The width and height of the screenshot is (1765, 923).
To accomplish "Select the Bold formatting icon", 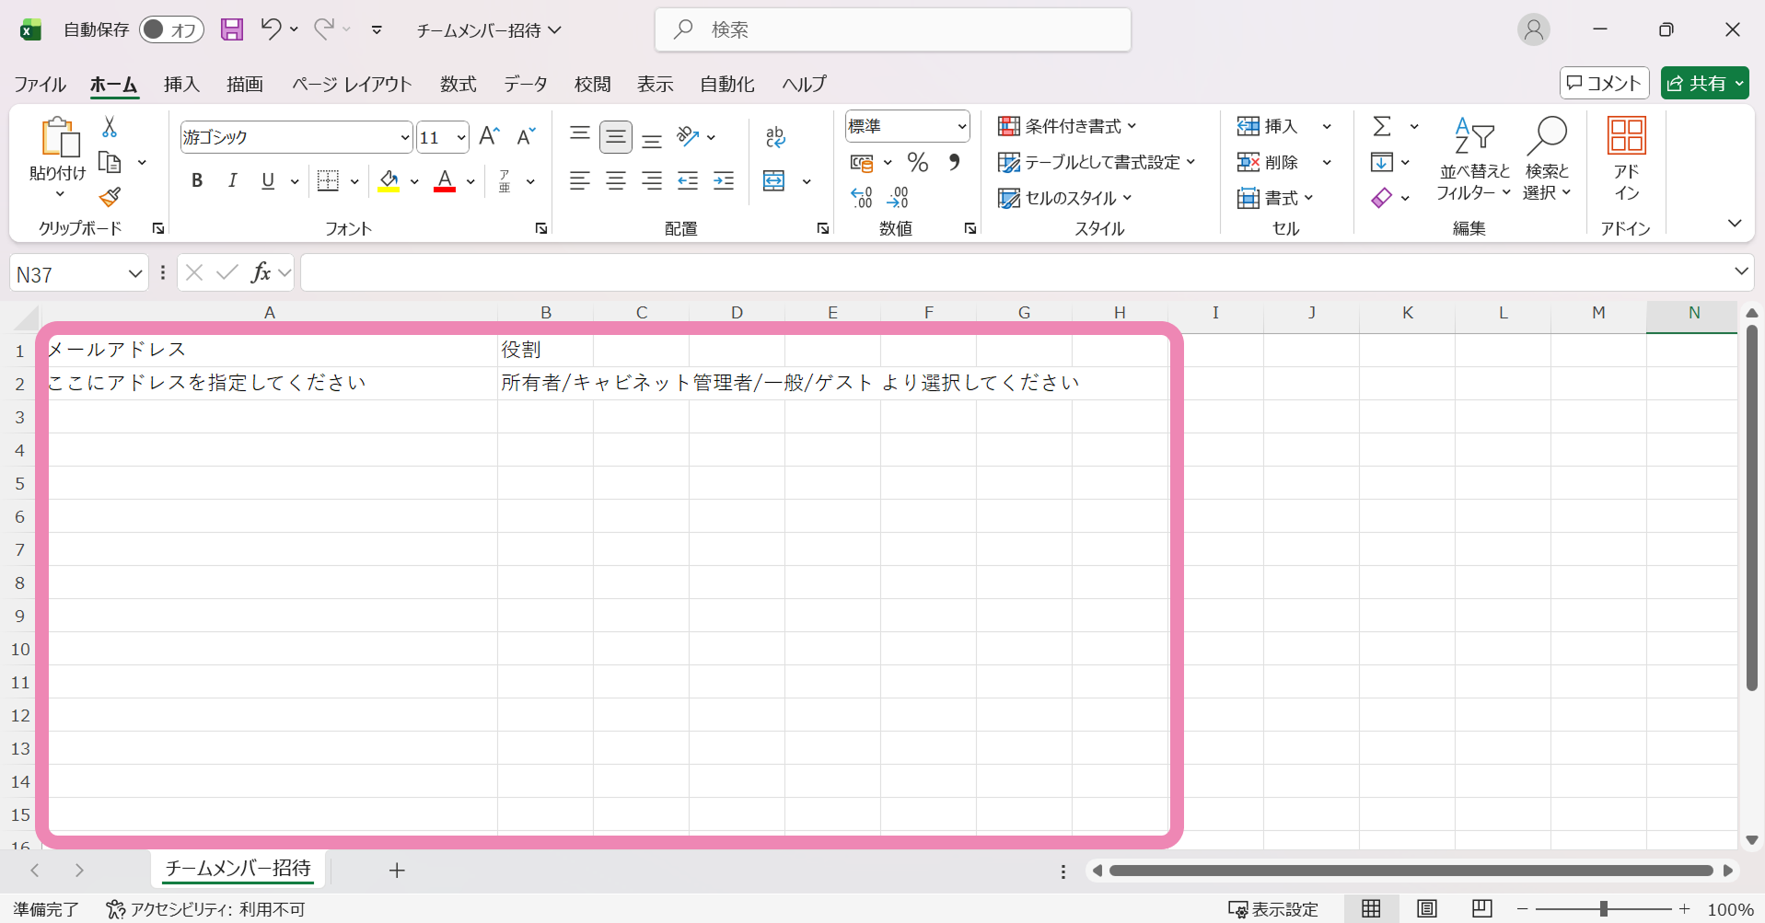I will (196, 180).
